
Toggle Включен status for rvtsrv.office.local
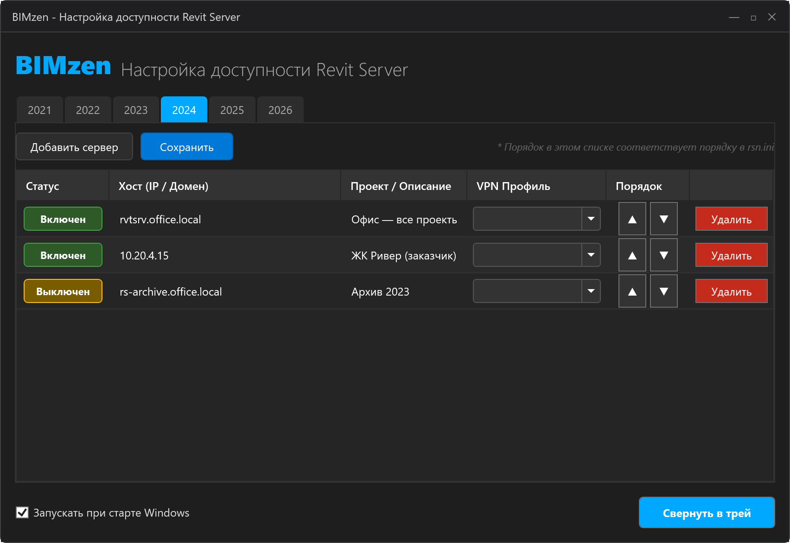63,219
